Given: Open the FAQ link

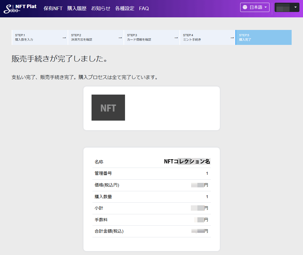Looking at the screenshot, I should click(144, 8).
